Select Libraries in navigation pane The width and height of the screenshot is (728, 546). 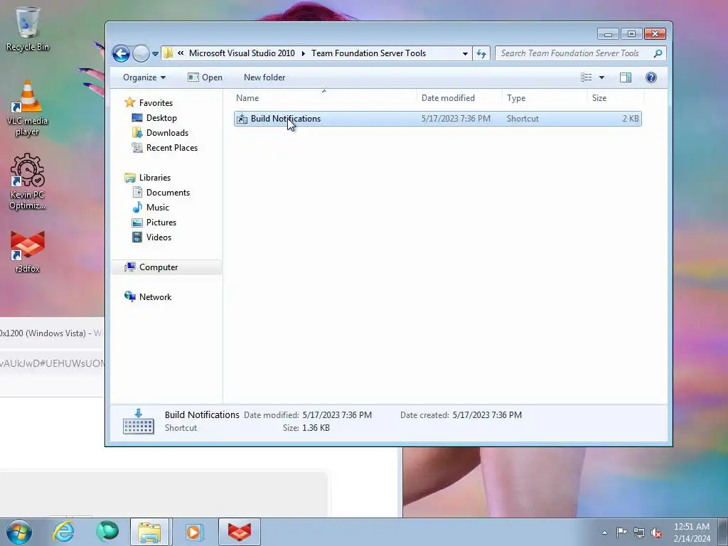tap(154, 178)
